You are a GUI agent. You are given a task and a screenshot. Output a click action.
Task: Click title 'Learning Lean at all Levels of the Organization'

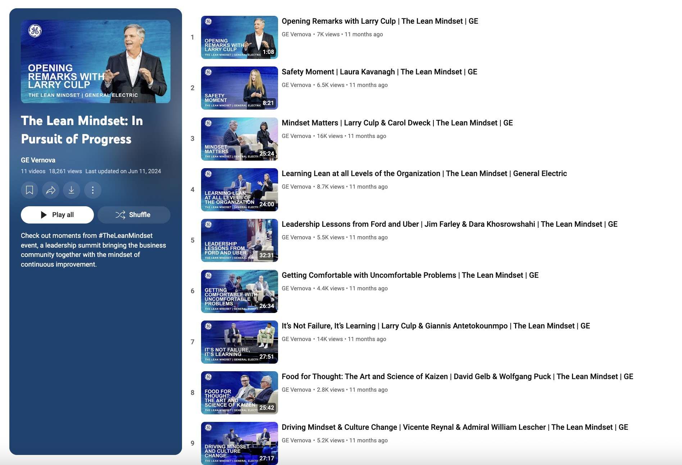(424, 174)
